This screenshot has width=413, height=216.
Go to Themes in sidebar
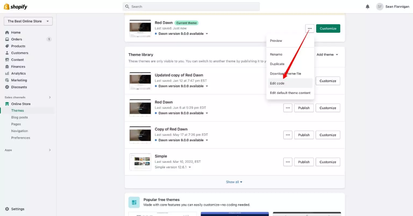point(18,111)
